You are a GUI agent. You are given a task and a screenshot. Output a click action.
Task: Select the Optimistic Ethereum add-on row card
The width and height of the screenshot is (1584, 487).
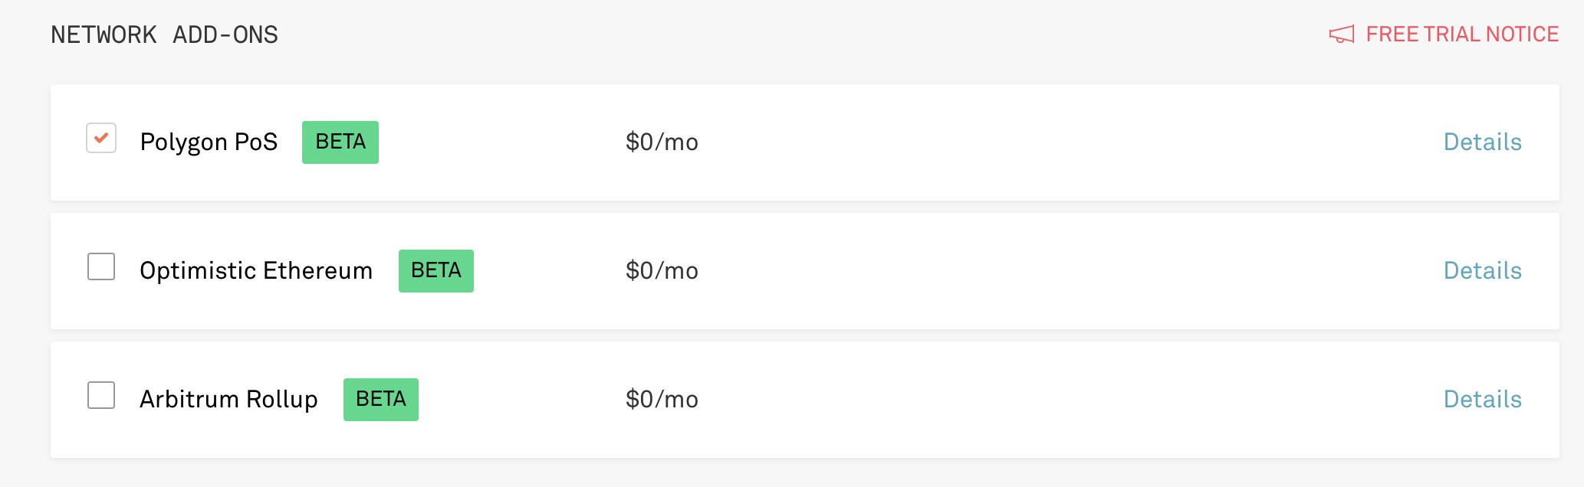click(x=997, y=271)
